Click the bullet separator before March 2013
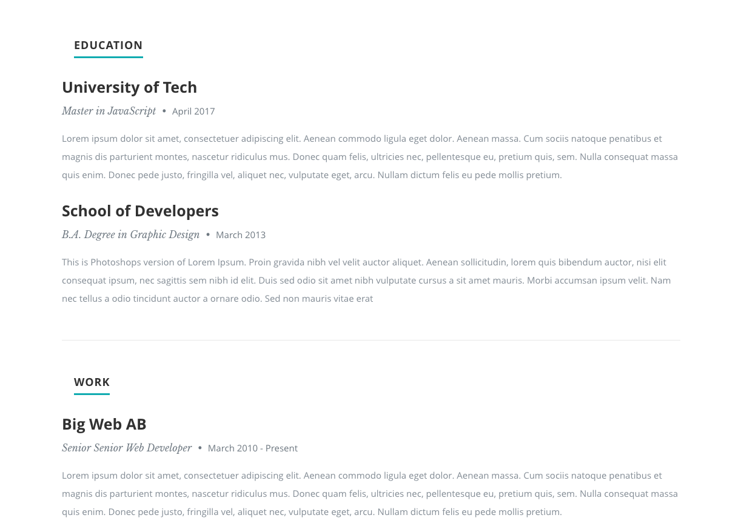 tap(208, 234)
